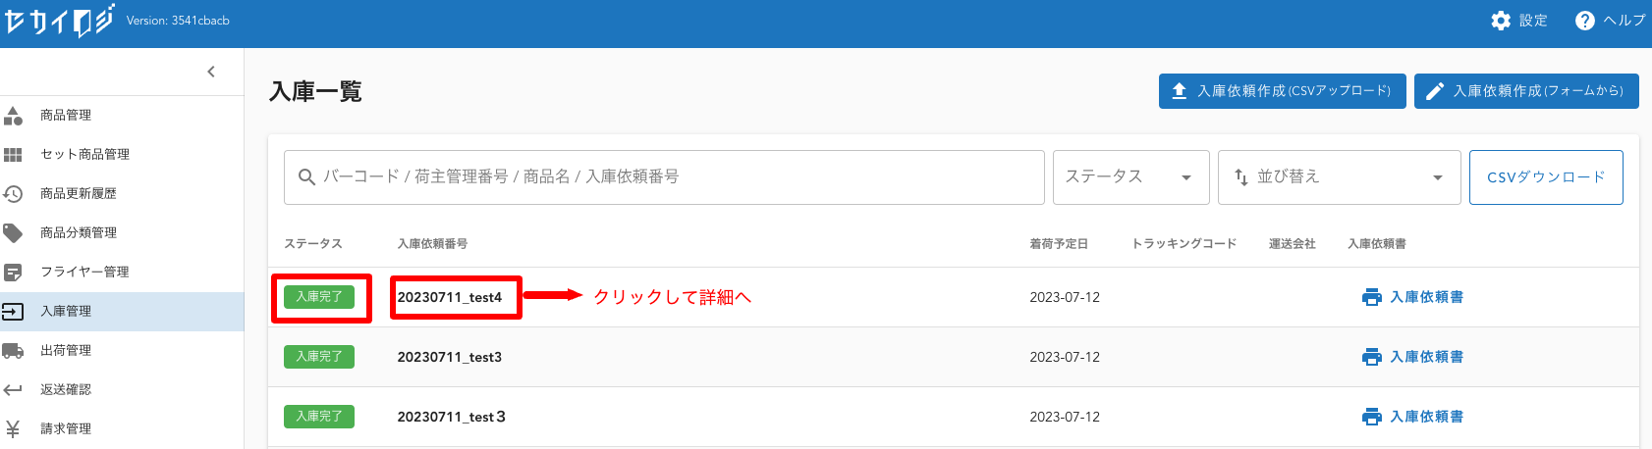The image size is (1652, 449).
Task: Click the 商品更新履歴 history clock icon
Action: (x=14, y=194)
